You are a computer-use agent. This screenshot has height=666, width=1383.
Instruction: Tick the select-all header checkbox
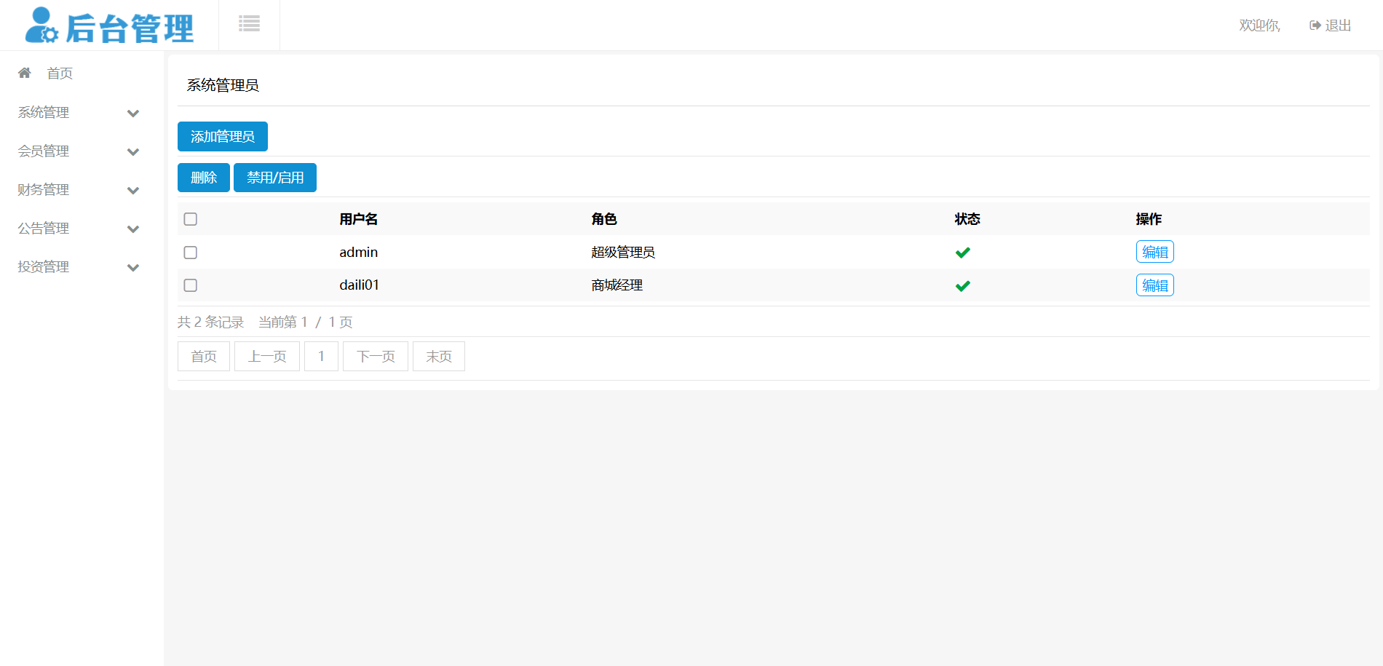click(191, 219)
